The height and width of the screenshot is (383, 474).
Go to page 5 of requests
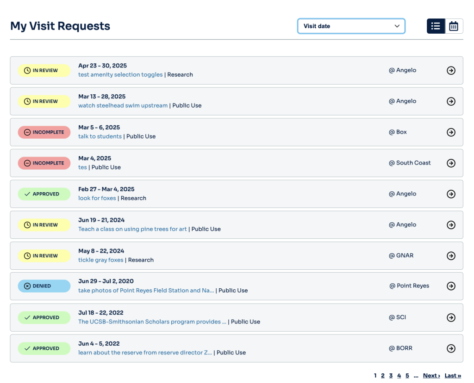coord(407,376)
